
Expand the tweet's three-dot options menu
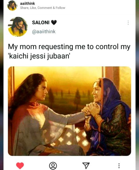click(x=128, y=23)
